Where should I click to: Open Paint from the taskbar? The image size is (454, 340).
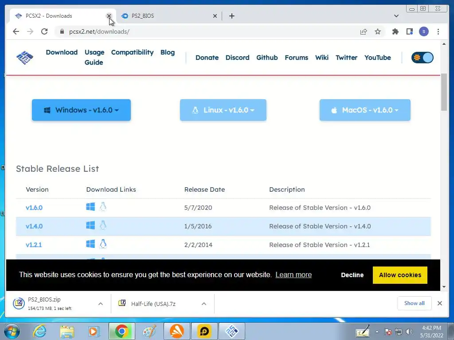pos(149,331)
